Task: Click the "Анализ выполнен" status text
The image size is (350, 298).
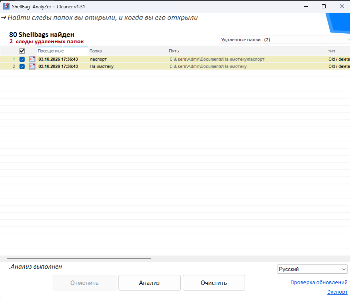Action: (x=35, y=267)
